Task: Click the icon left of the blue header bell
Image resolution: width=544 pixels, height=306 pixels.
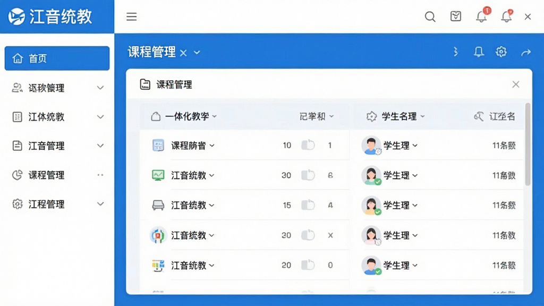Action: [x=456, y=52]
